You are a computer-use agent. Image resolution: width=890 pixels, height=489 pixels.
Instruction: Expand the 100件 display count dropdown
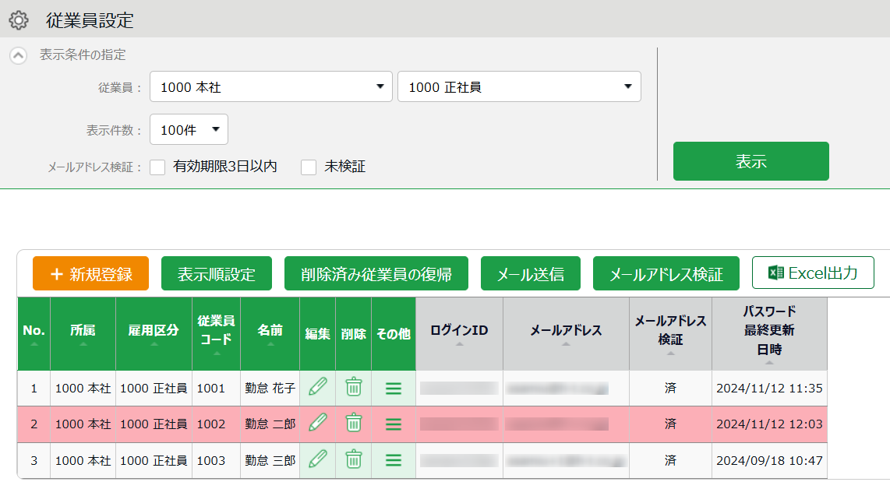pyautogui.click(x=189, y=129)
